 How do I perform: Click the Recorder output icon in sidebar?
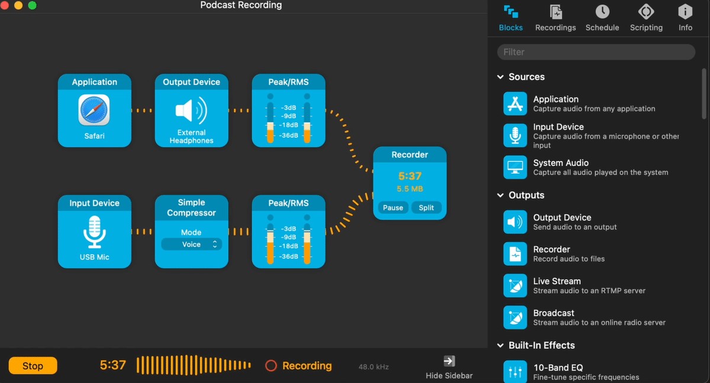tap(515, 254)
